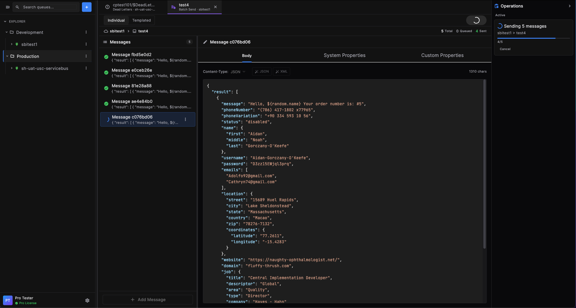Click the blue plus add connection button

point(86,7)
